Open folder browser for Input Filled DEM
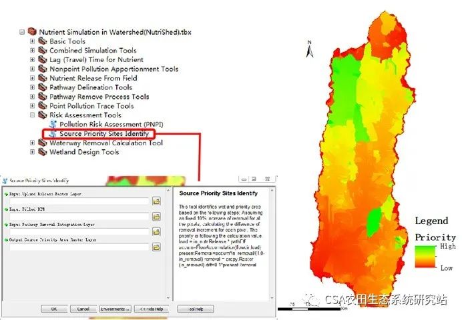Screen dimensions: 462x320 pos(157,216)
